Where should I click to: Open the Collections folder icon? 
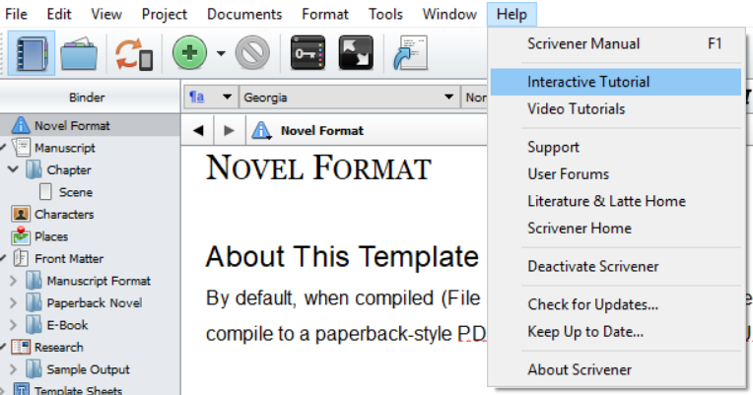79,53
